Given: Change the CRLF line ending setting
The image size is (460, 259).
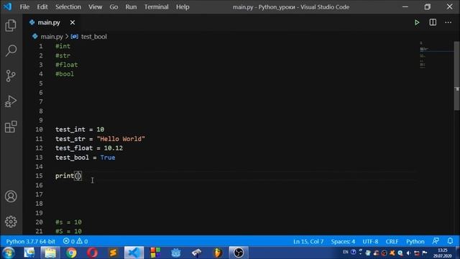Looking at the screenshot, I should pyautogui.click(x=392, y=242).
